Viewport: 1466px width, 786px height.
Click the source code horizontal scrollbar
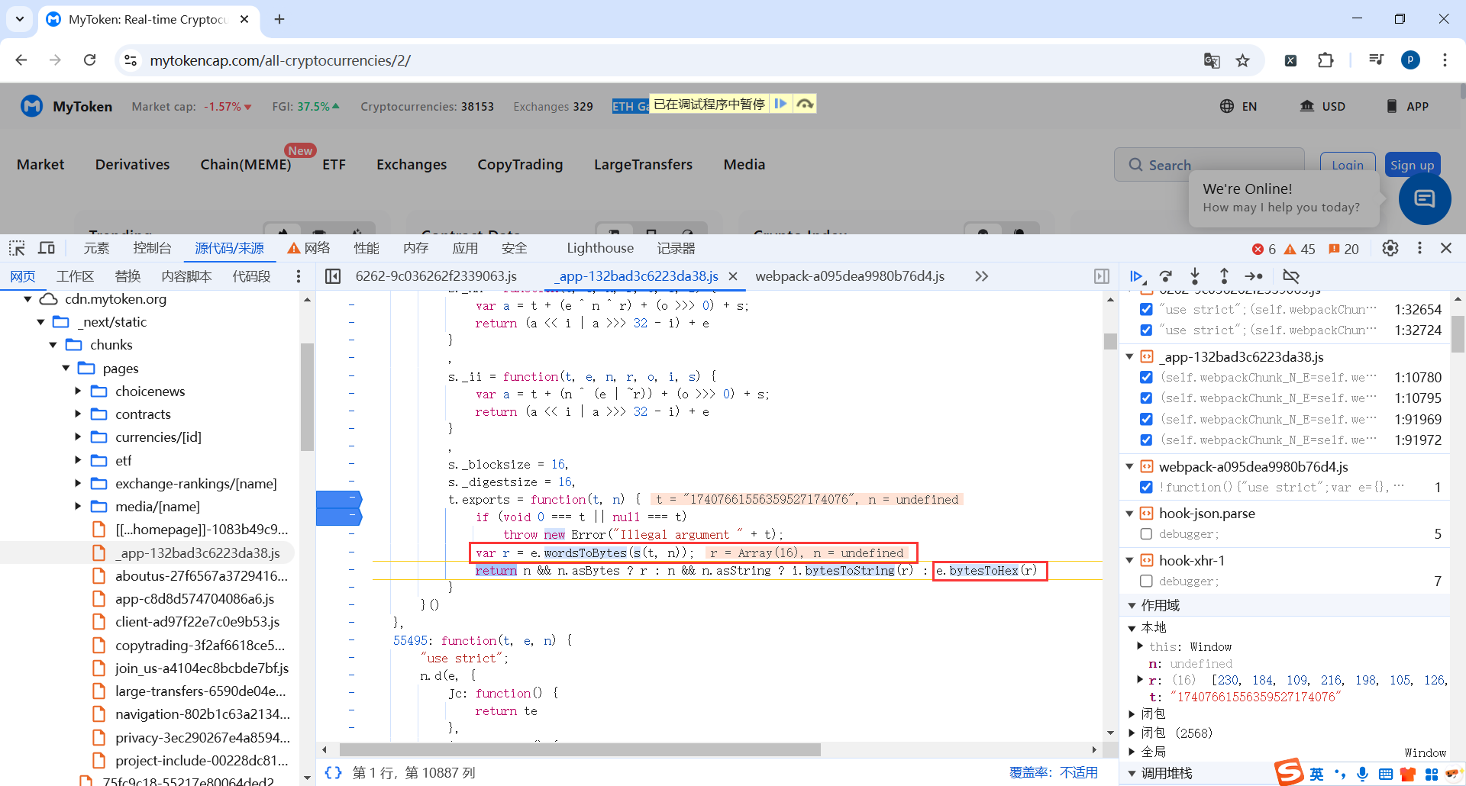coord(580,750)
